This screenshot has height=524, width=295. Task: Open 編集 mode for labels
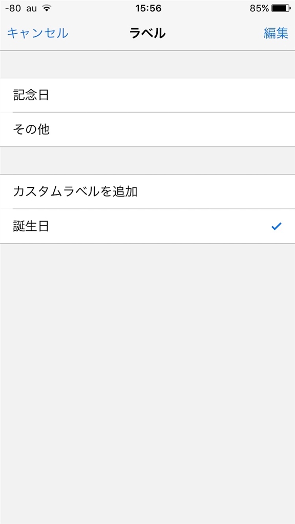[276, 33]
